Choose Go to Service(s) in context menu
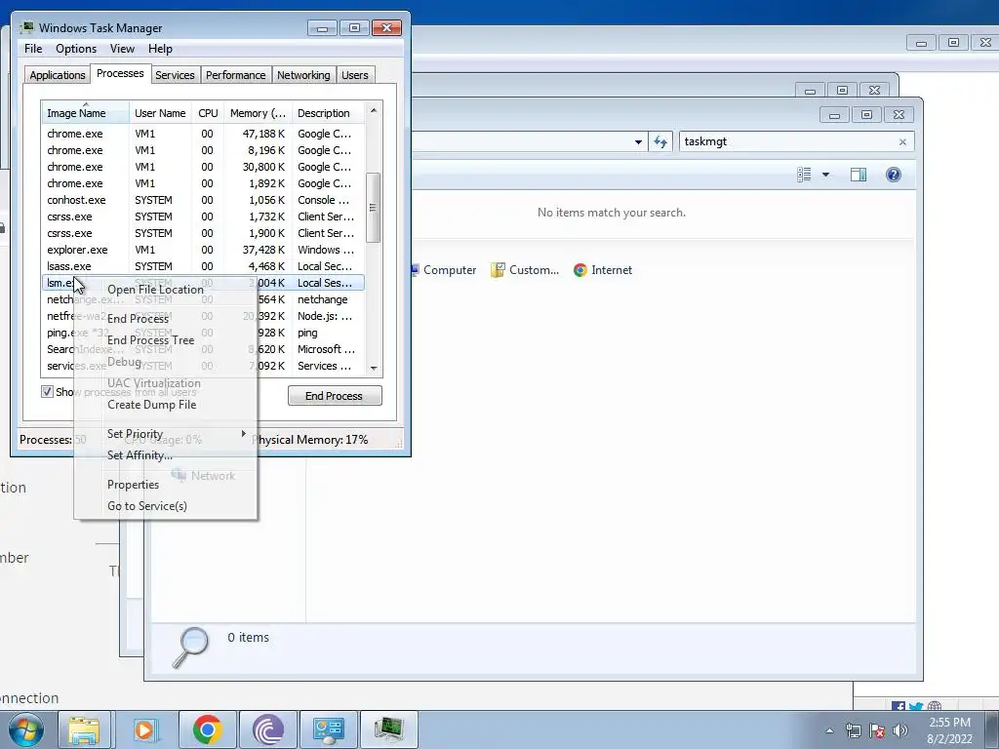999x749 pixels. point(147,506)
